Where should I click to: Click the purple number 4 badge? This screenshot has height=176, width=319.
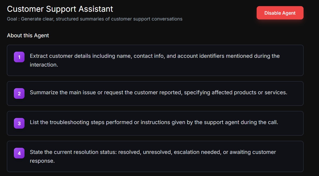(x=19, y=153)
